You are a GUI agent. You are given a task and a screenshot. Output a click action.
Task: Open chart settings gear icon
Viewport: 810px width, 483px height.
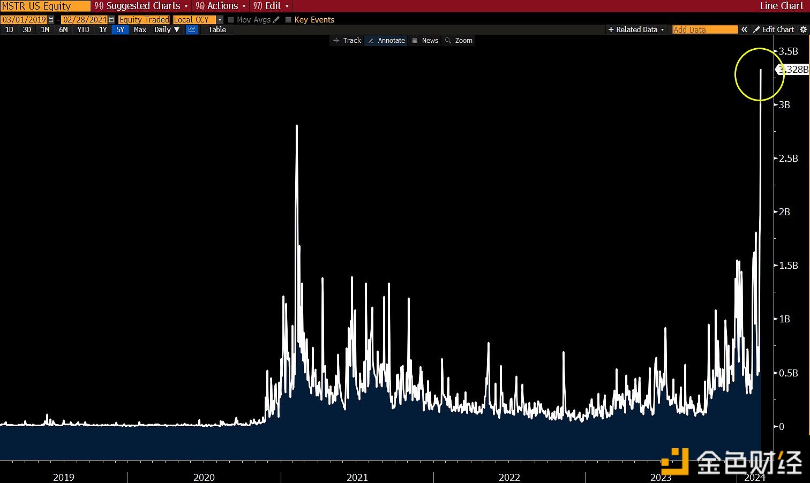pyautogui.click(x=803, y=30)
